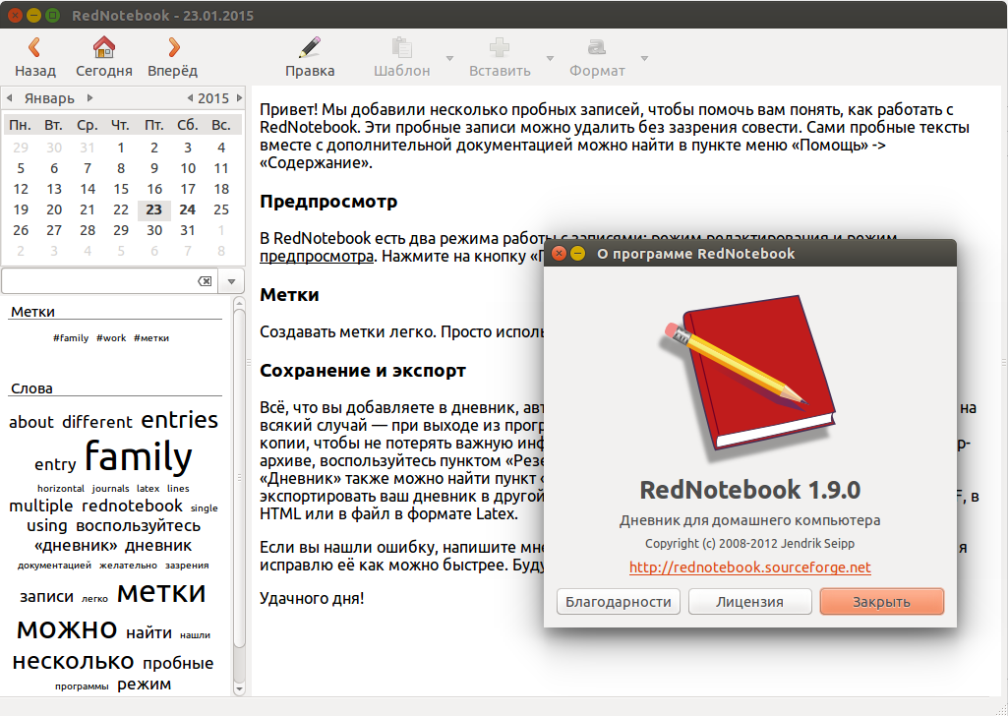Click the word 'записи' in the cloud
Screen dimensions: 1008x716
coord(46,597)
